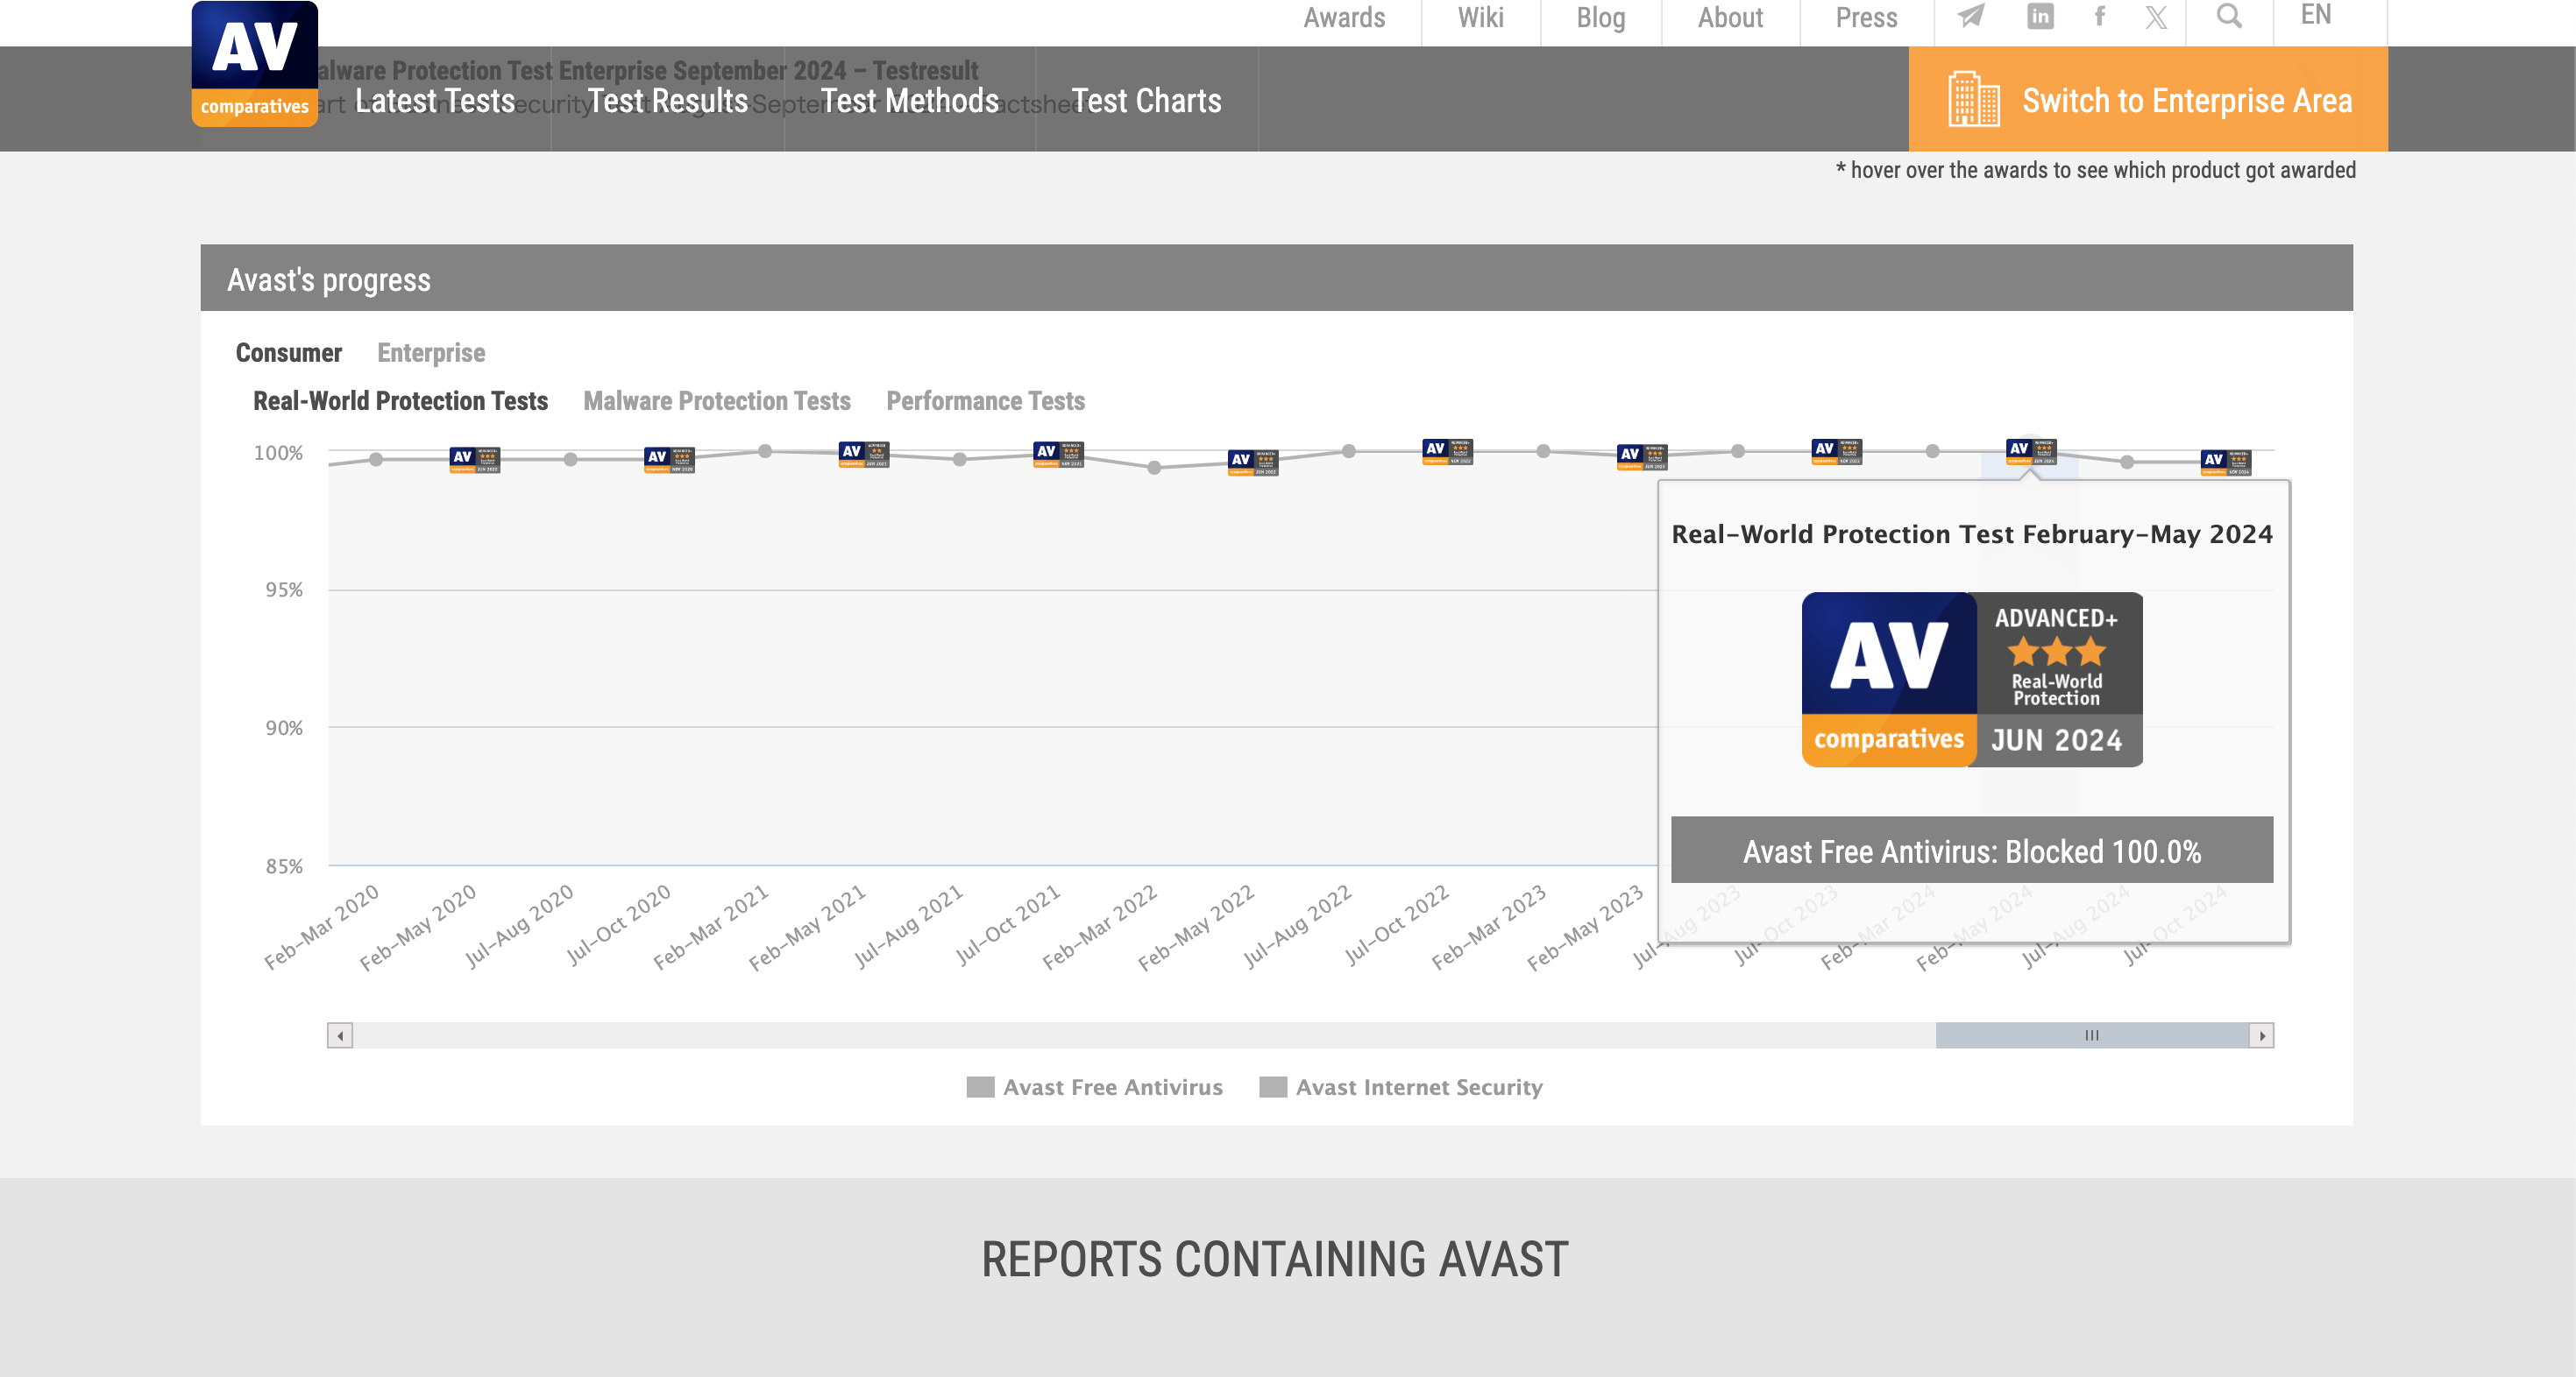Screen dimensions: 2576x1377
Task: Click the left arrow of the chart scrollbar
Action: pos(340,1035)
